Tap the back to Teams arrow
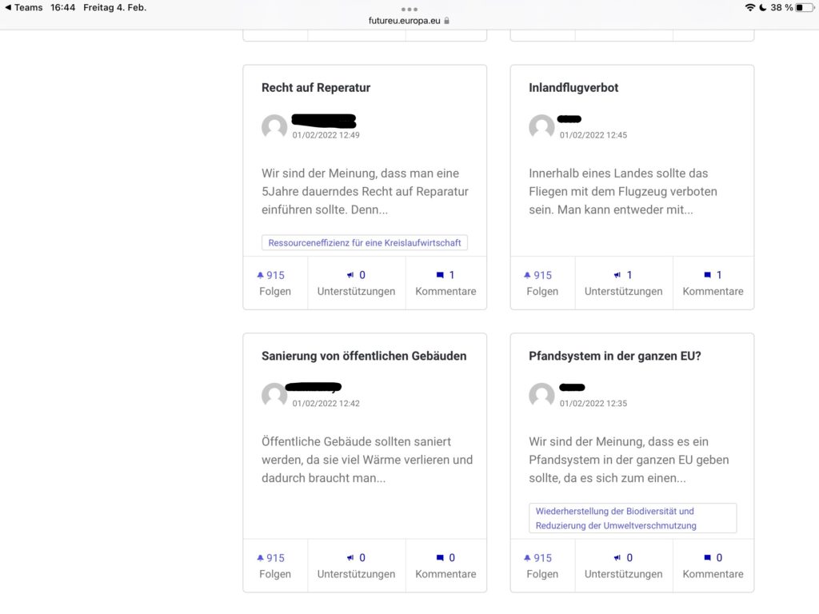The image size is (819, 614). point(9,8)
